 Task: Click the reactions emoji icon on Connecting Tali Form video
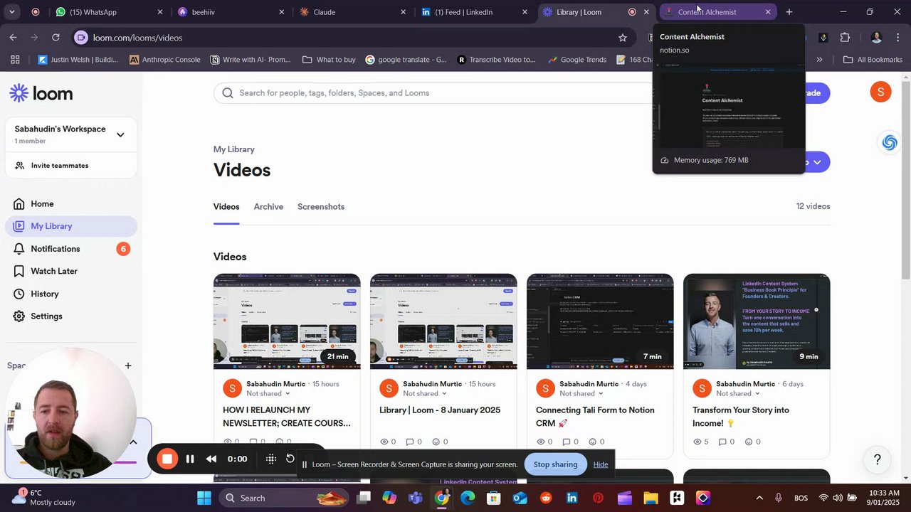click(592, 442)
